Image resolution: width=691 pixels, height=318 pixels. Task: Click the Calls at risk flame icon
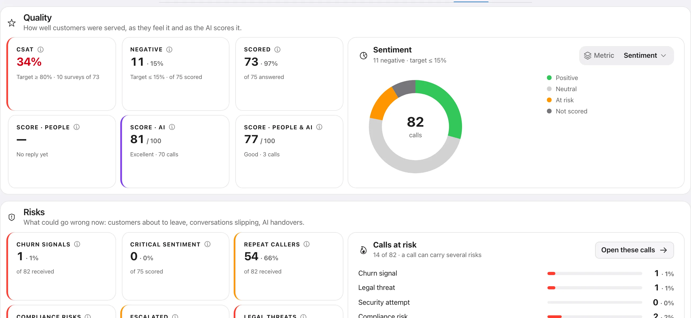[x=364, y=250]
